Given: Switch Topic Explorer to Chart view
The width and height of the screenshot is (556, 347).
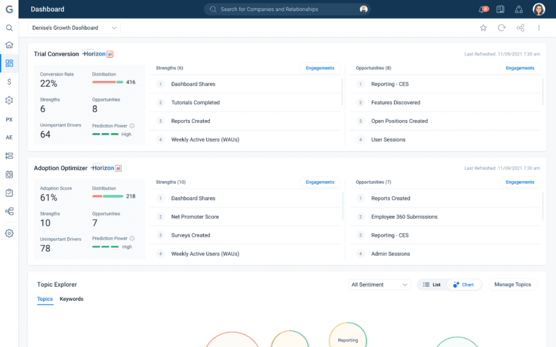Looking at the screenshot, I should coord(464,285).
